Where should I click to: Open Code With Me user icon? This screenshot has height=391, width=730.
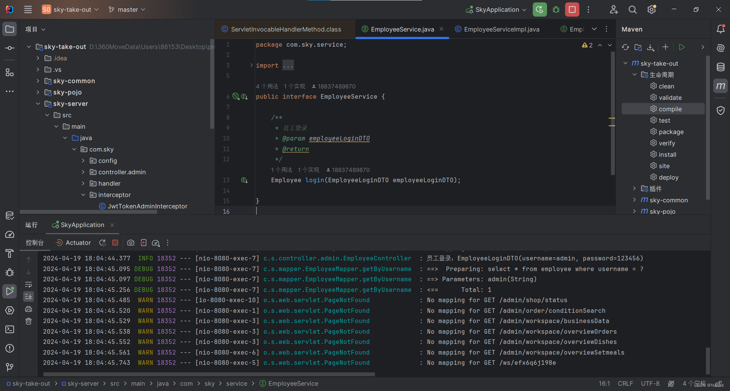click(614, 9)
